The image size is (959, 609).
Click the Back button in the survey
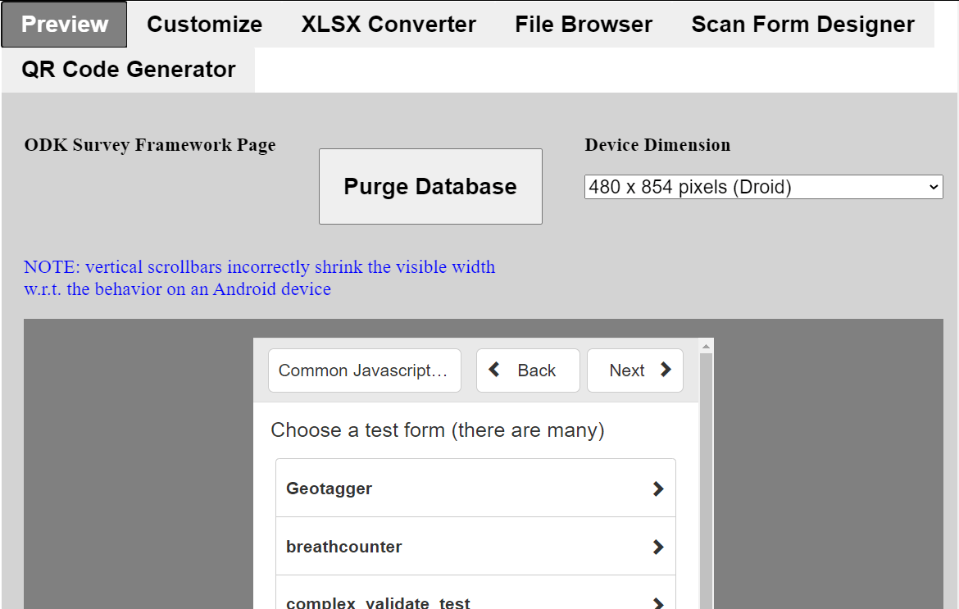tap(528, 370)
